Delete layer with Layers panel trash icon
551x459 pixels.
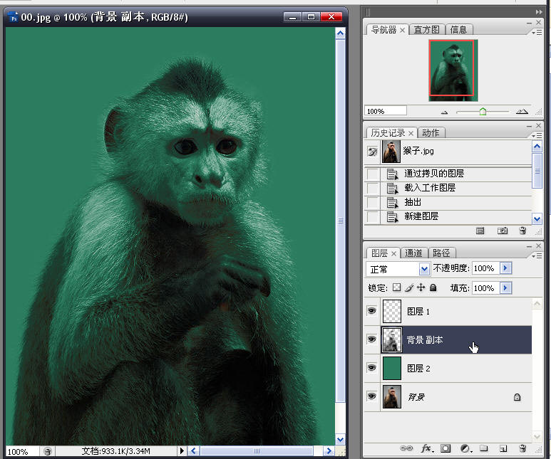522,448
